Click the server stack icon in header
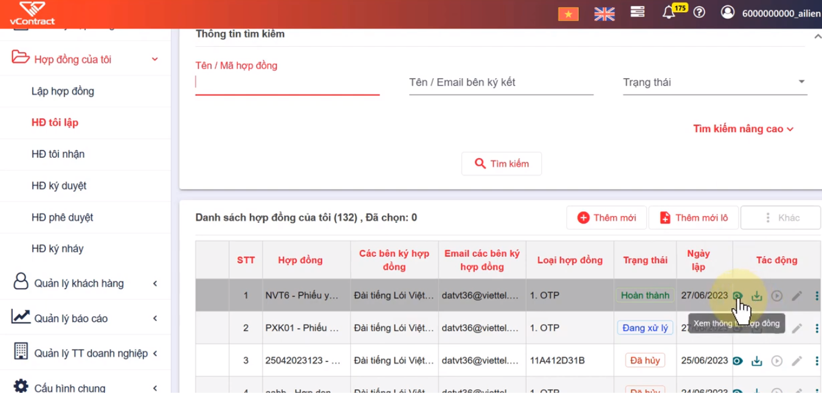 [637, 12]
